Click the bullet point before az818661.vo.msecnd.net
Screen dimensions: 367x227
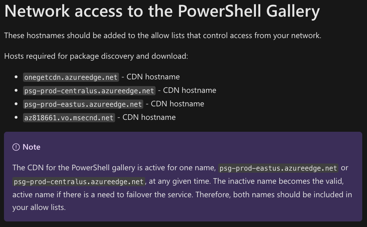tap(16, 117)
